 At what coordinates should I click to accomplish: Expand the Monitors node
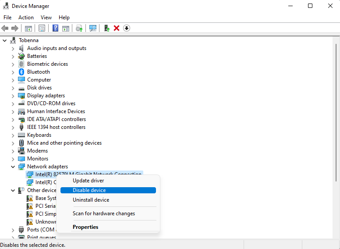(x=13, y=159)
